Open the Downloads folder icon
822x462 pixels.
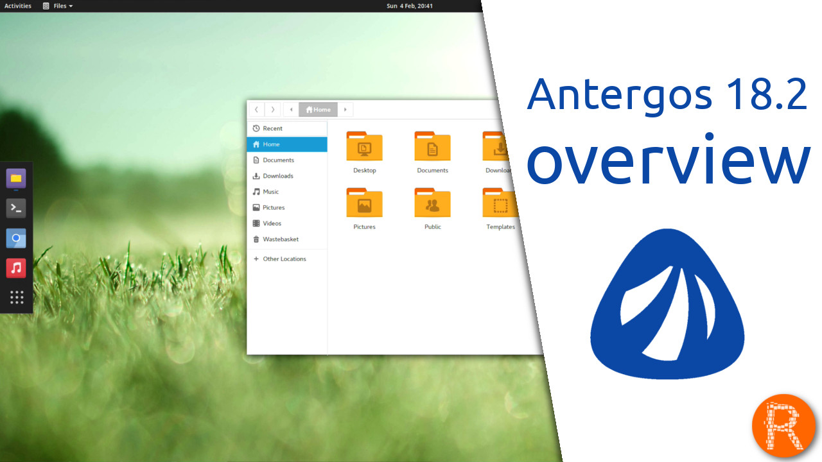point(498,153)
